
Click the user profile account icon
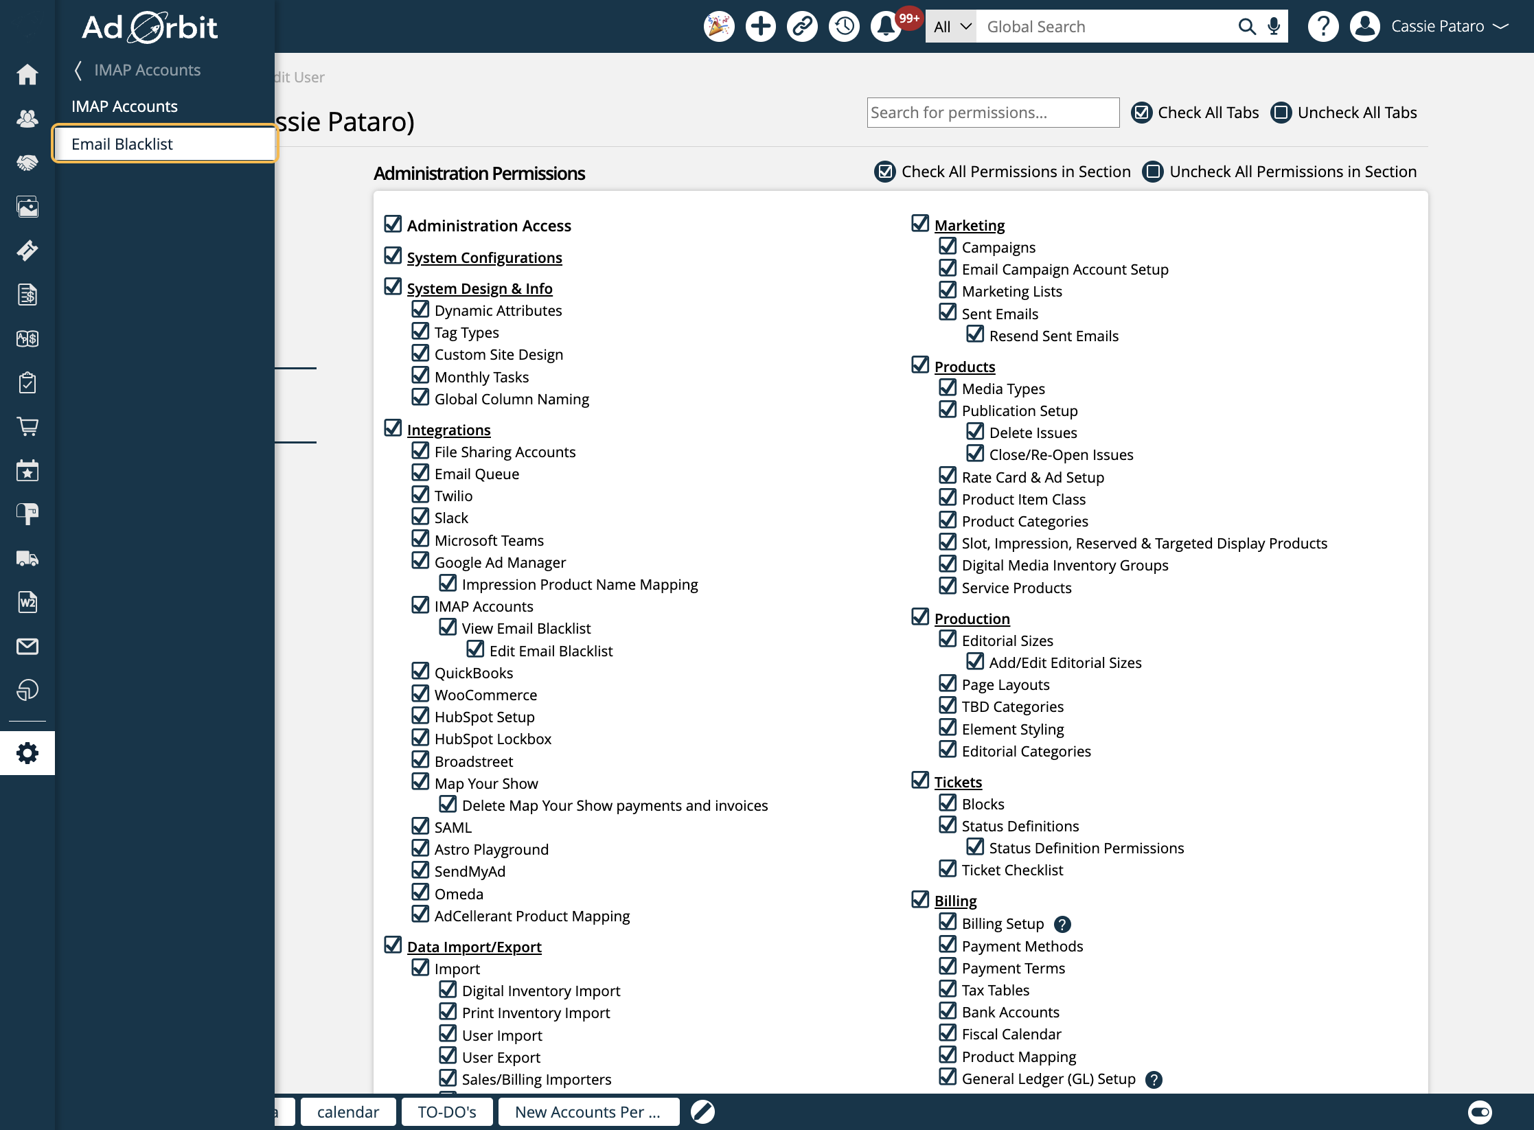click(1367, 26)
